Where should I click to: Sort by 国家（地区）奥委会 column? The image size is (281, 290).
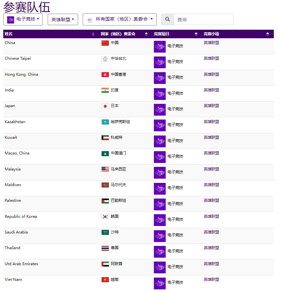click(x=146, y=34)
